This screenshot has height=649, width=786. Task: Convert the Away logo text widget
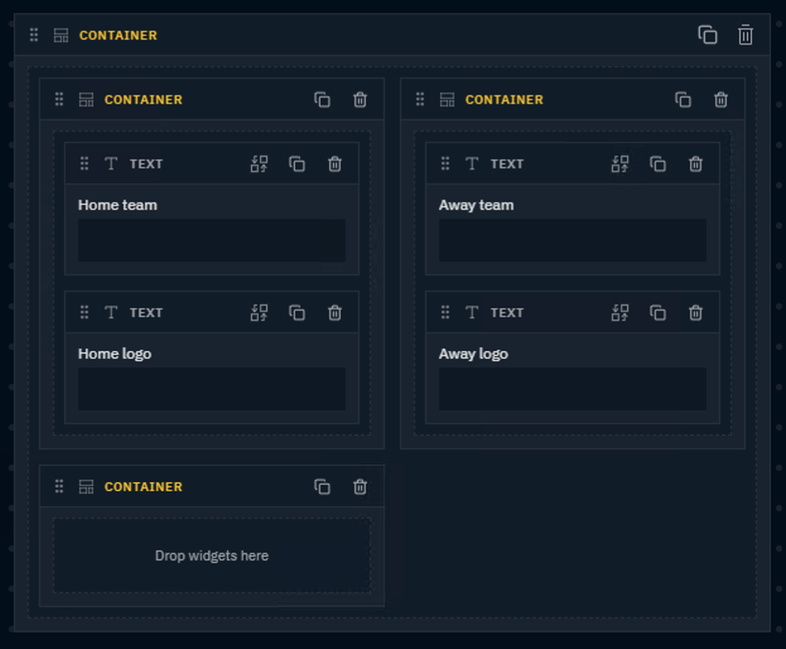pyautogui.click(x=620, y=313)
